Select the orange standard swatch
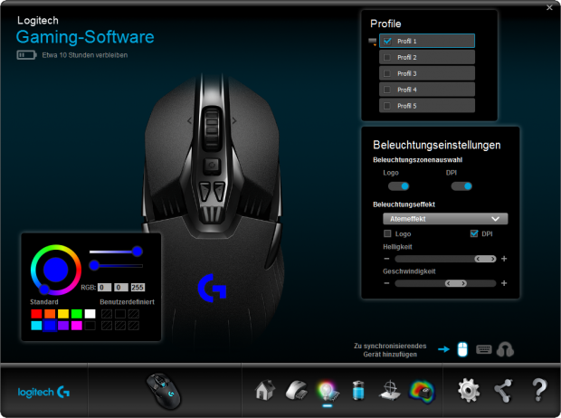Screen dimensions: 561x418 50,314
